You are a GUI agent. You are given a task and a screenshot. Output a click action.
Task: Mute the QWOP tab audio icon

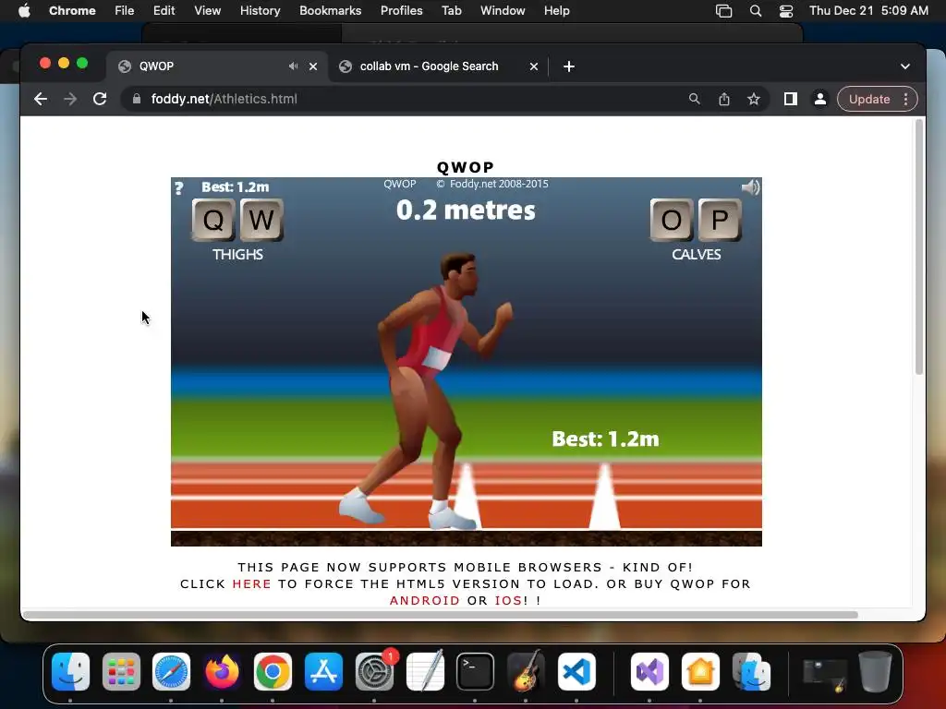pos(293,66)
